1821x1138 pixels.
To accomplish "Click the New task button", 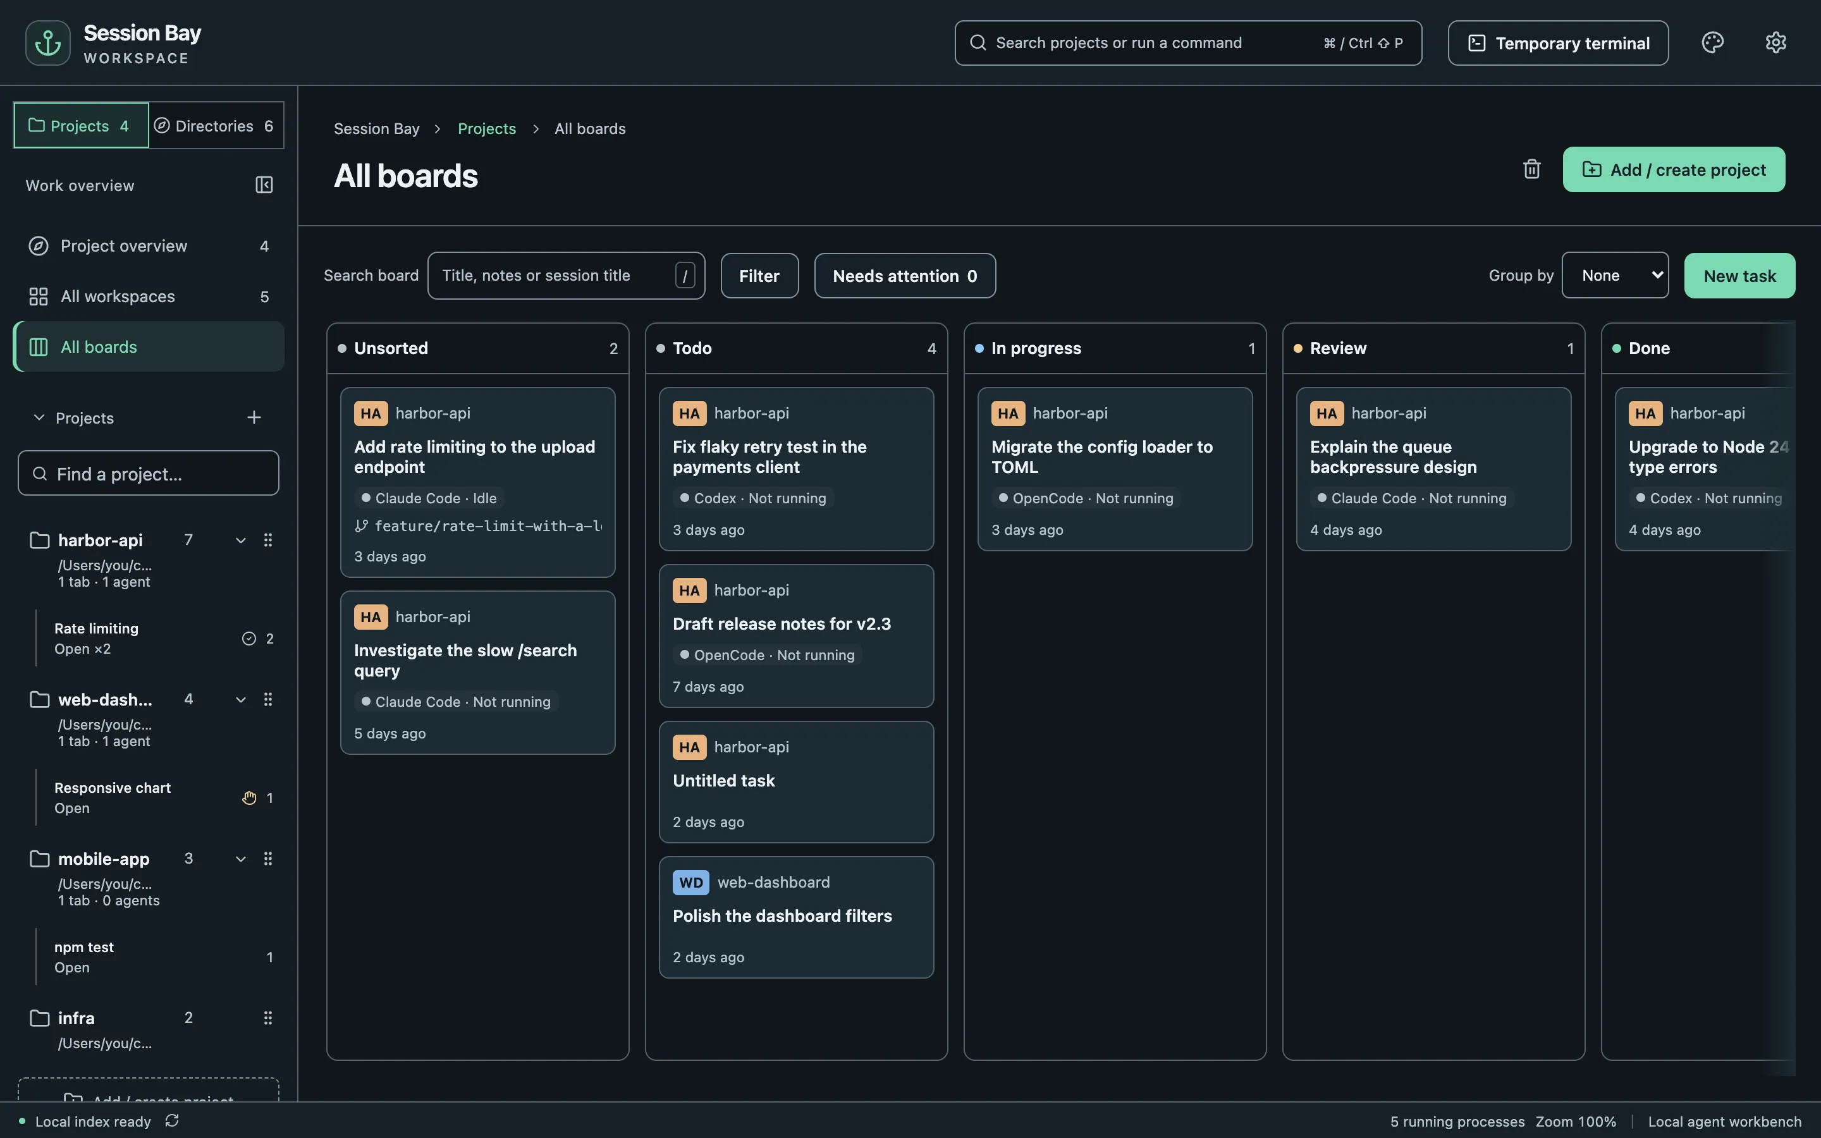I will pos(1739,276).
